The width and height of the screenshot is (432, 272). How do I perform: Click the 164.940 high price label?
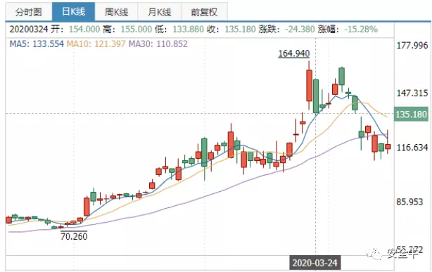[x=294, y=53]
